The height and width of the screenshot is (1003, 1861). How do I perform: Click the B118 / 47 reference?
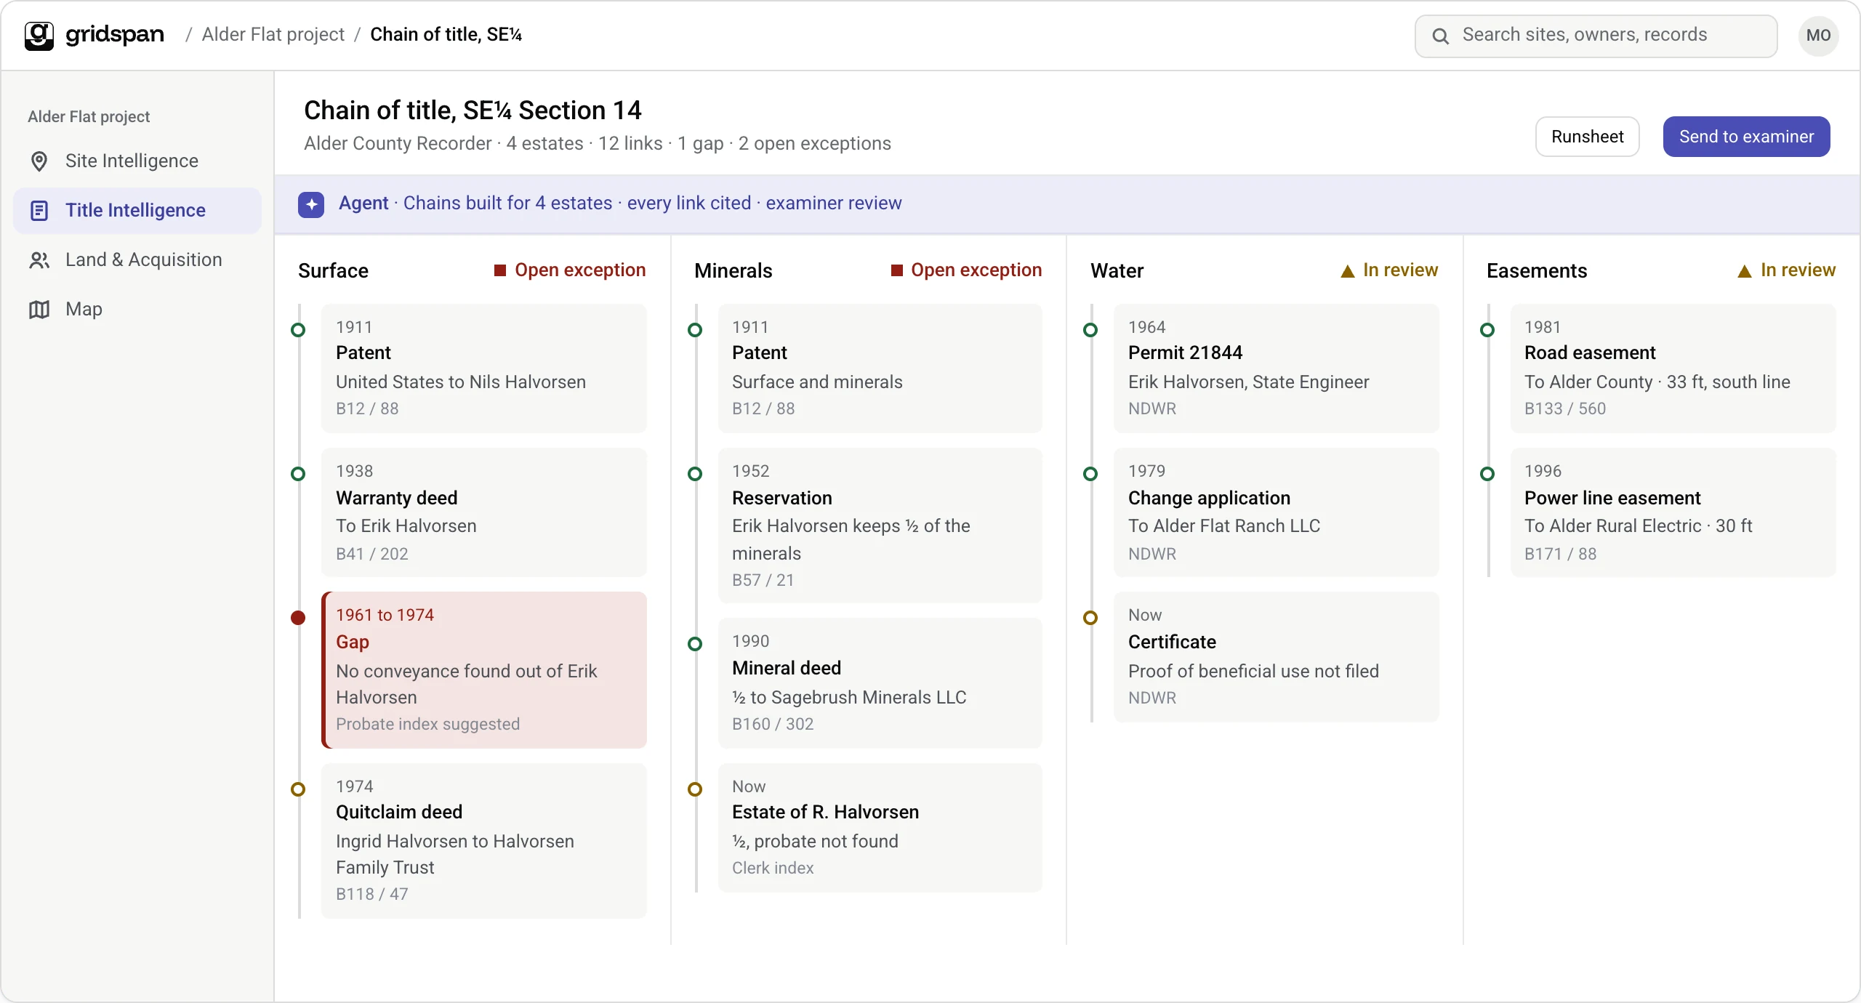click(371, 894)
